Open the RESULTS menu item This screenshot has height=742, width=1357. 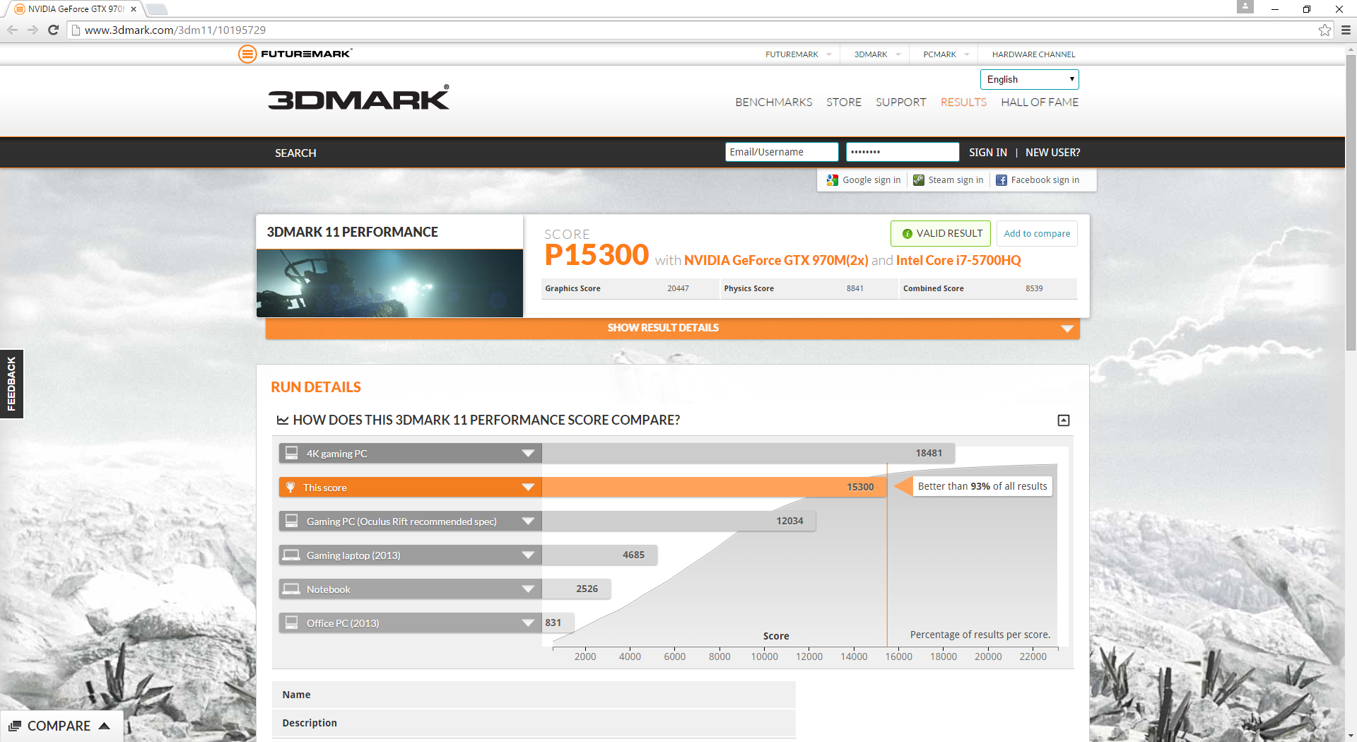click(963, 102)
